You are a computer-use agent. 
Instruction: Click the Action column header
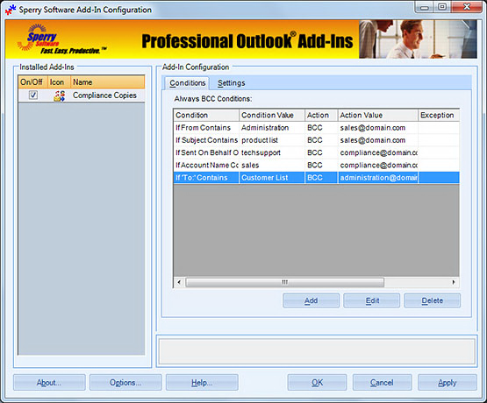tap(321, 115)
